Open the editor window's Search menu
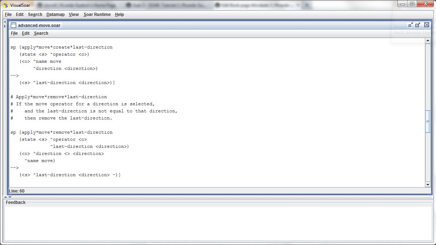The height and width of the screenshot is (245, 436). (41, 33)
